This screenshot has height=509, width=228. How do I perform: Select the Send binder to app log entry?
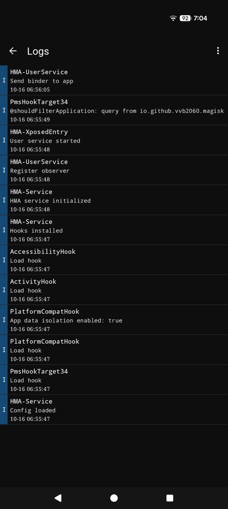[x=114, y=80]
